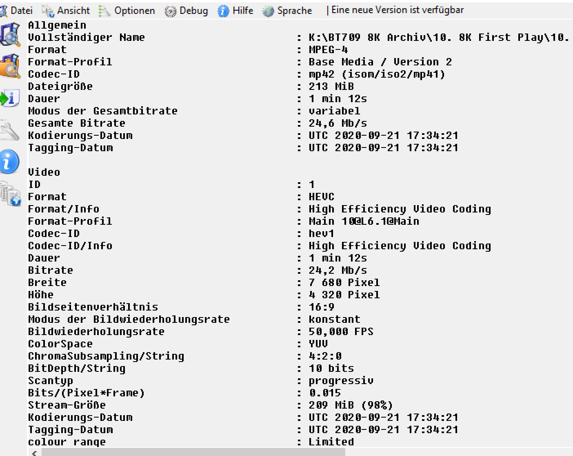Open the Debug menu

tap(186, 11)
